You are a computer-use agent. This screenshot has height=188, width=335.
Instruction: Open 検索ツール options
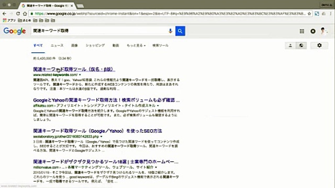tap(160, 45)
